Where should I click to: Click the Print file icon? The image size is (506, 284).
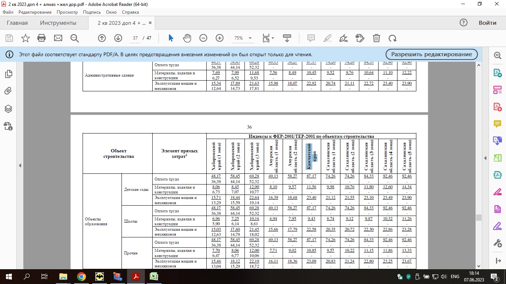pyautogui.click(x=41, y=38)
